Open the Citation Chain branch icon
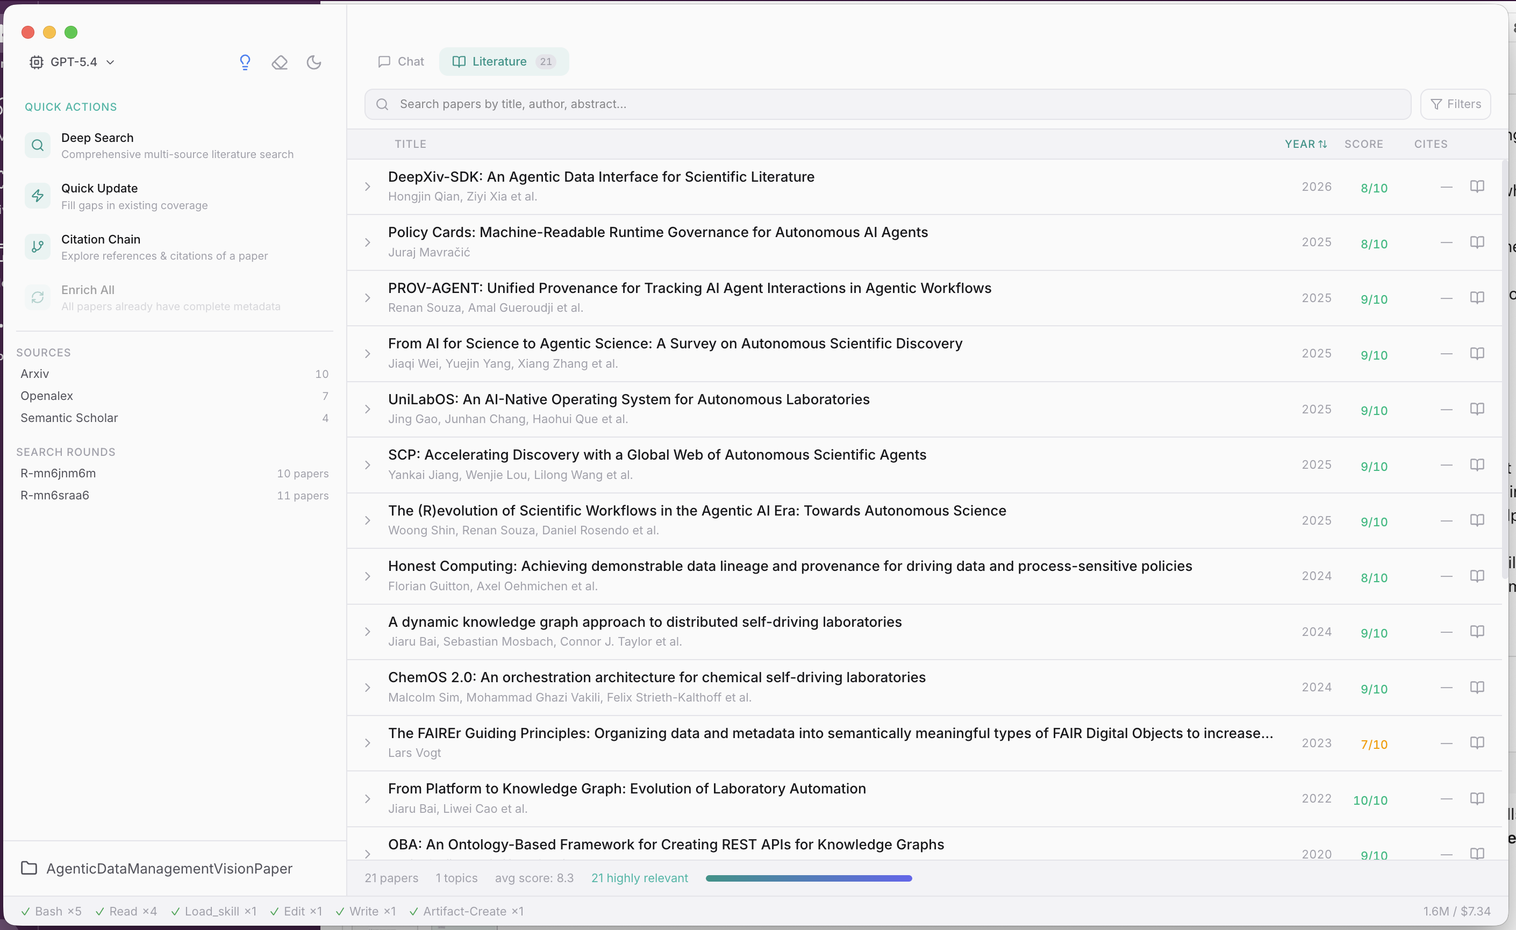The height and width of the screenshot is (930, 1516). point(38,246)
